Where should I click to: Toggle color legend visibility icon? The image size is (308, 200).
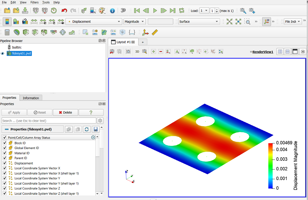pos(7,21)
